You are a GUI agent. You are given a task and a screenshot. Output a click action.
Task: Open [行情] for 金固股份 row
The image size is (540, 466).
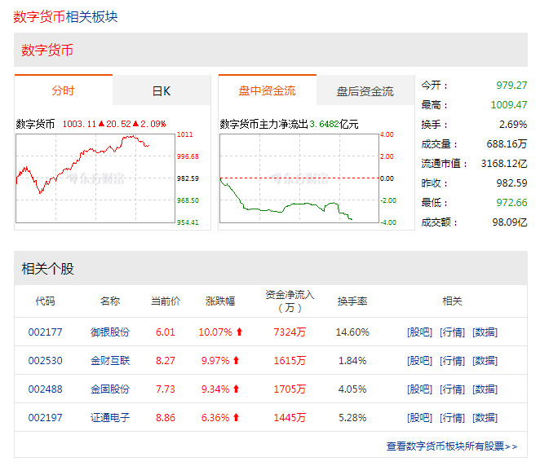tap(452, 389)
